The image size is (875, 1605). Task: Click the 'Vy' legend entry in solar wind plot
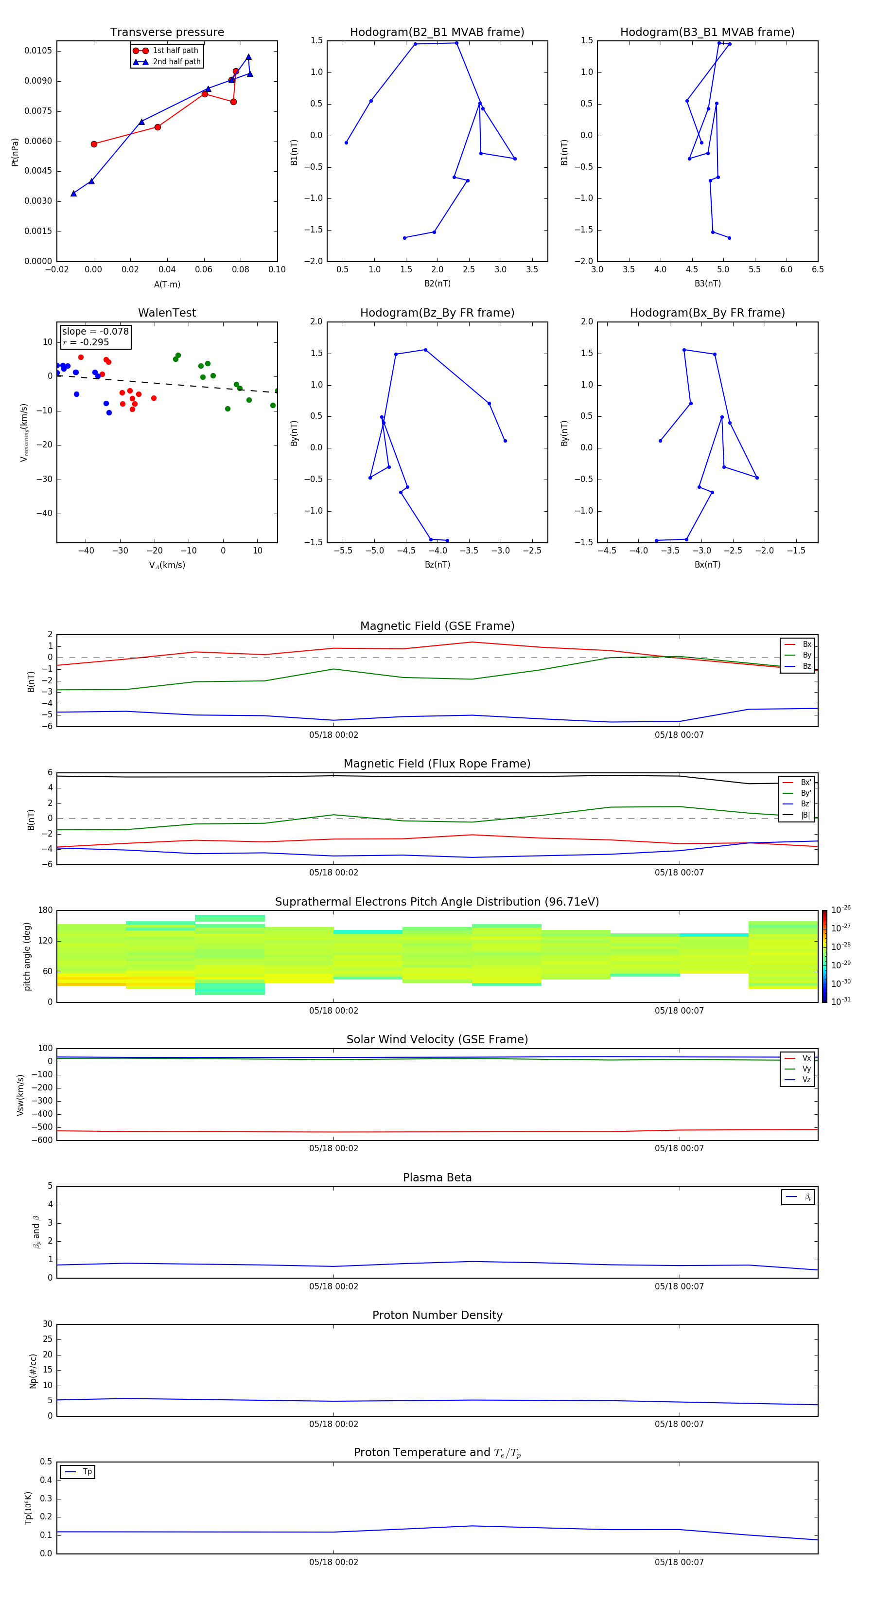click(x=798, y=1069)
